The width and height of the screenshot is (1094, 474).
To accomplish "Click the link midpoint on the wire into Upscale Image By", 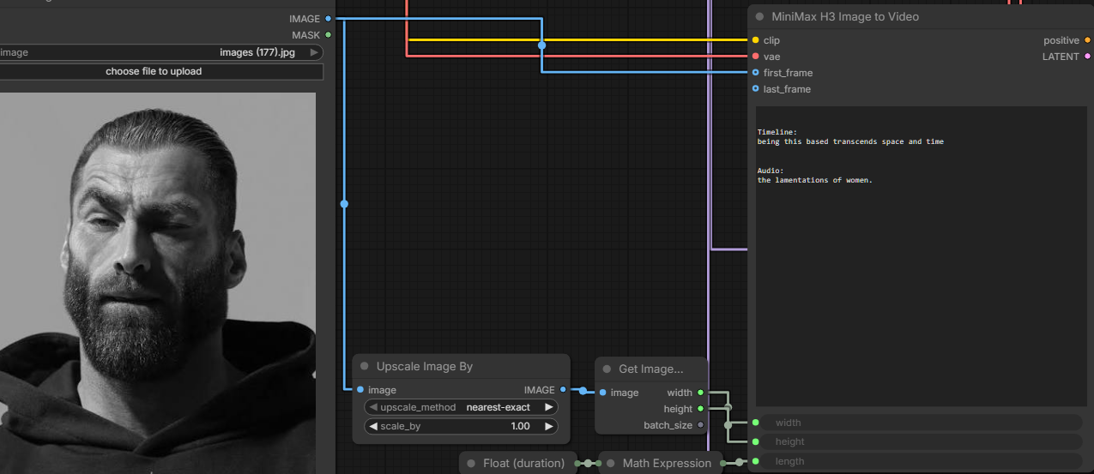I will (344, 204).
